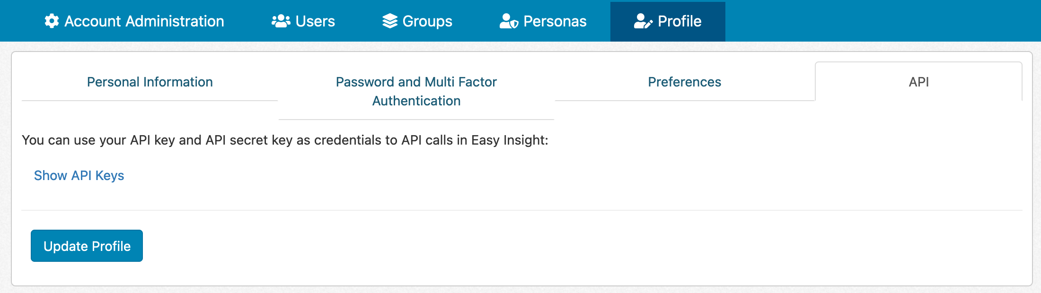Screen dimensions: 1041x293
Task: Click the API instructions text area
Action: point(285,139)
